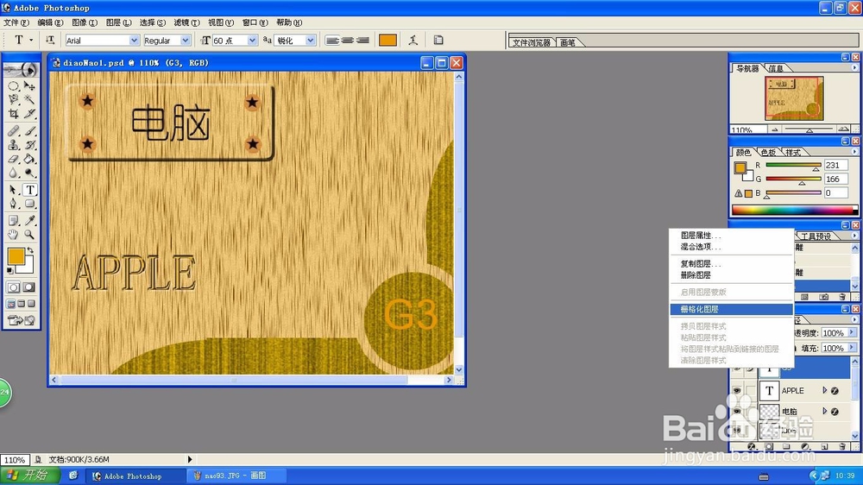Select the Slice tool
863x485 pixels.
[x=29, y=114]
